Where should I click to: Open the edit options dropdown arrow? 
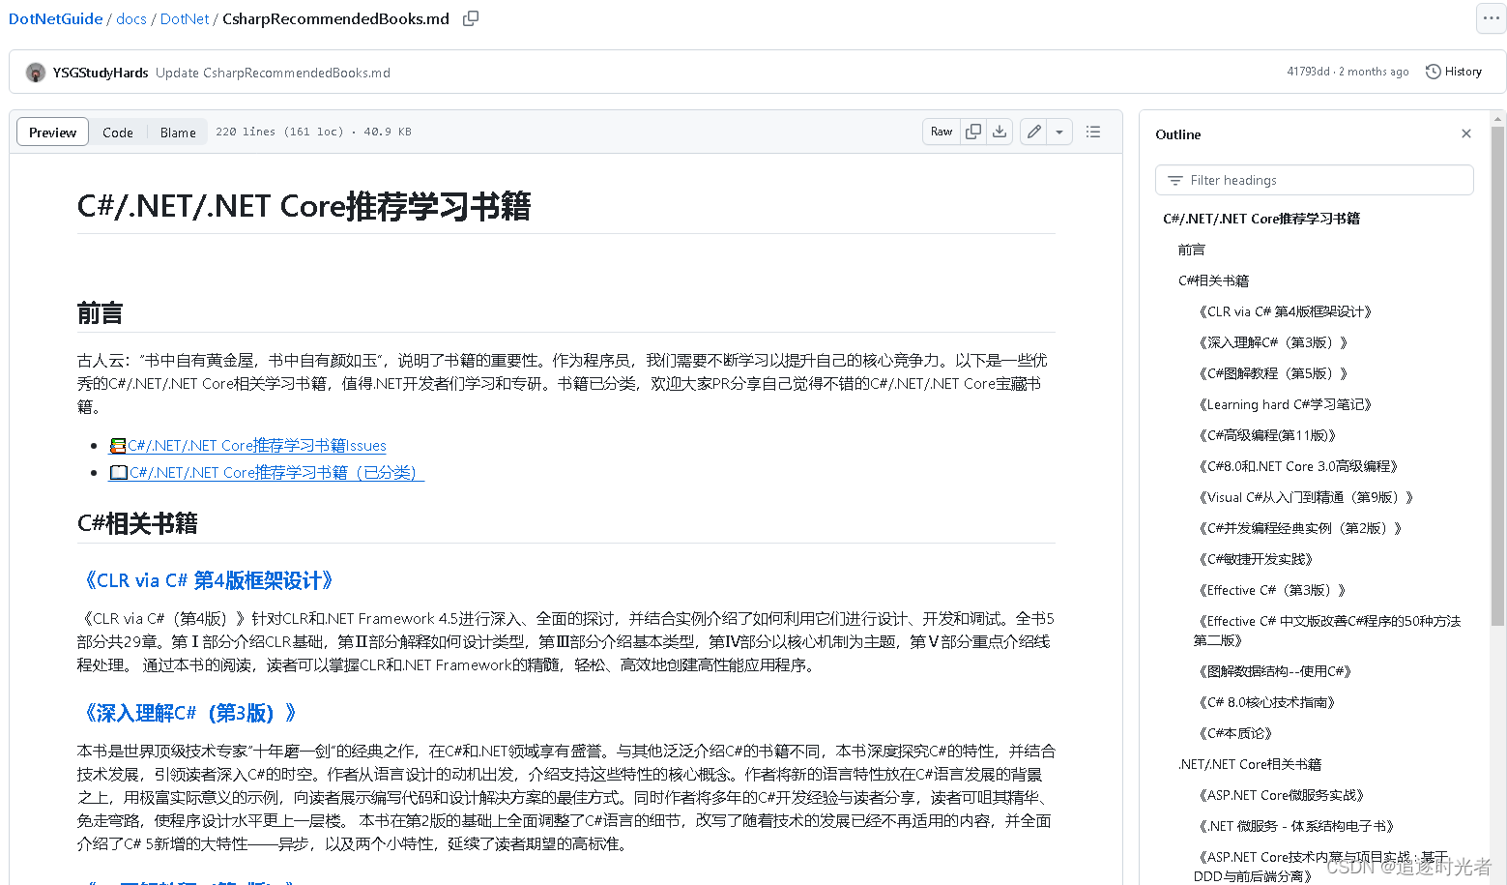tap(1059, 131)
